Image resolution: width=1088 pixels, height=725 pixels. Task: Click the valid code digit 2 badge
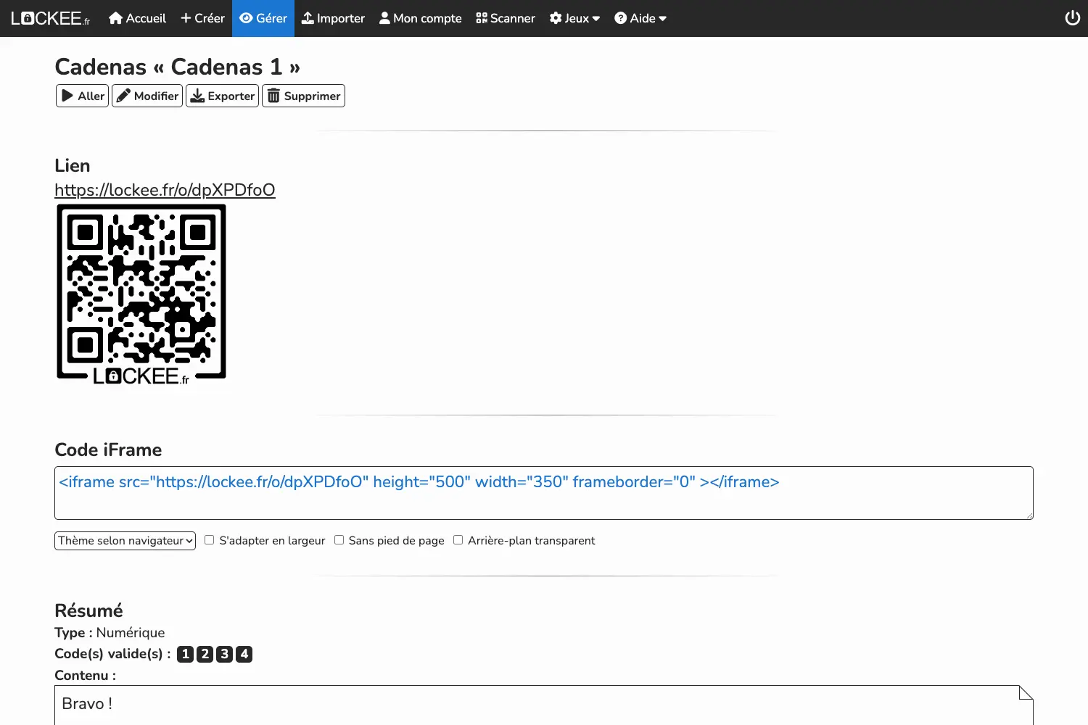(x=205, y=654)
